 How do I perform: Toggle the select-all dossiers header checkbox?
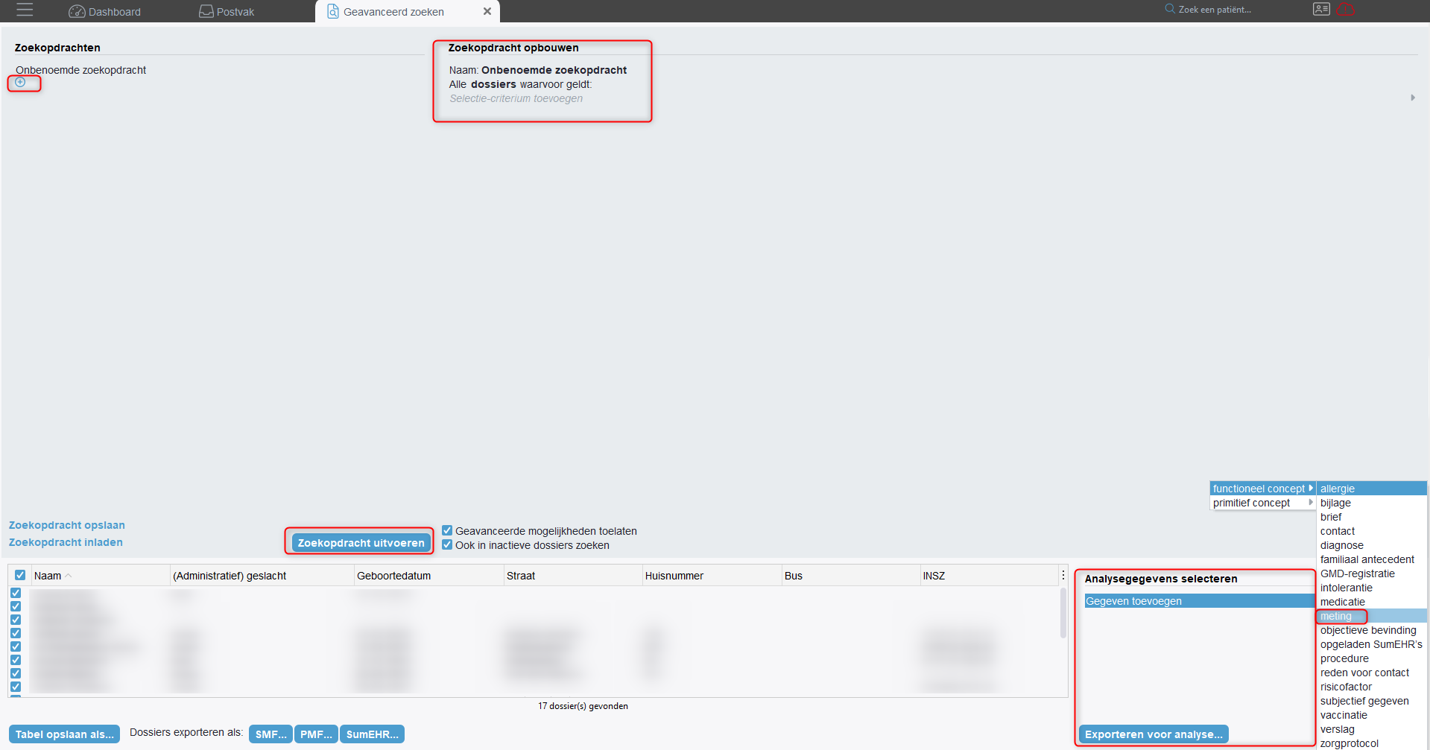pos(20,575)
